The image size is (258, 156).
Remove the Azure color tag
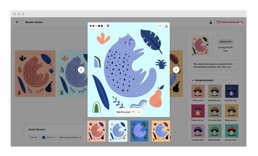pyautogui.click(x=54, y=137)
